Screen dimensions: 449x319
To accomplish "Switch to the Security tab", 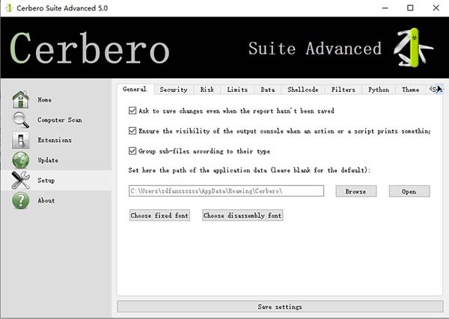I will pyautogui.click(x=174, y=90).
